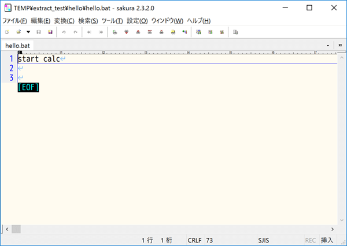Click line number 1 in the gutter

click(x=11, y=59)
